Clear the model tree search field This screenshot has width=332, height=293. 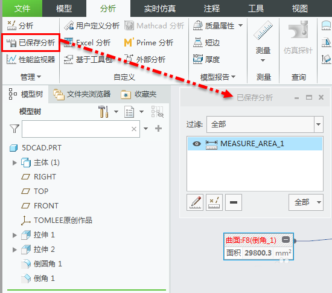[134, 129]
